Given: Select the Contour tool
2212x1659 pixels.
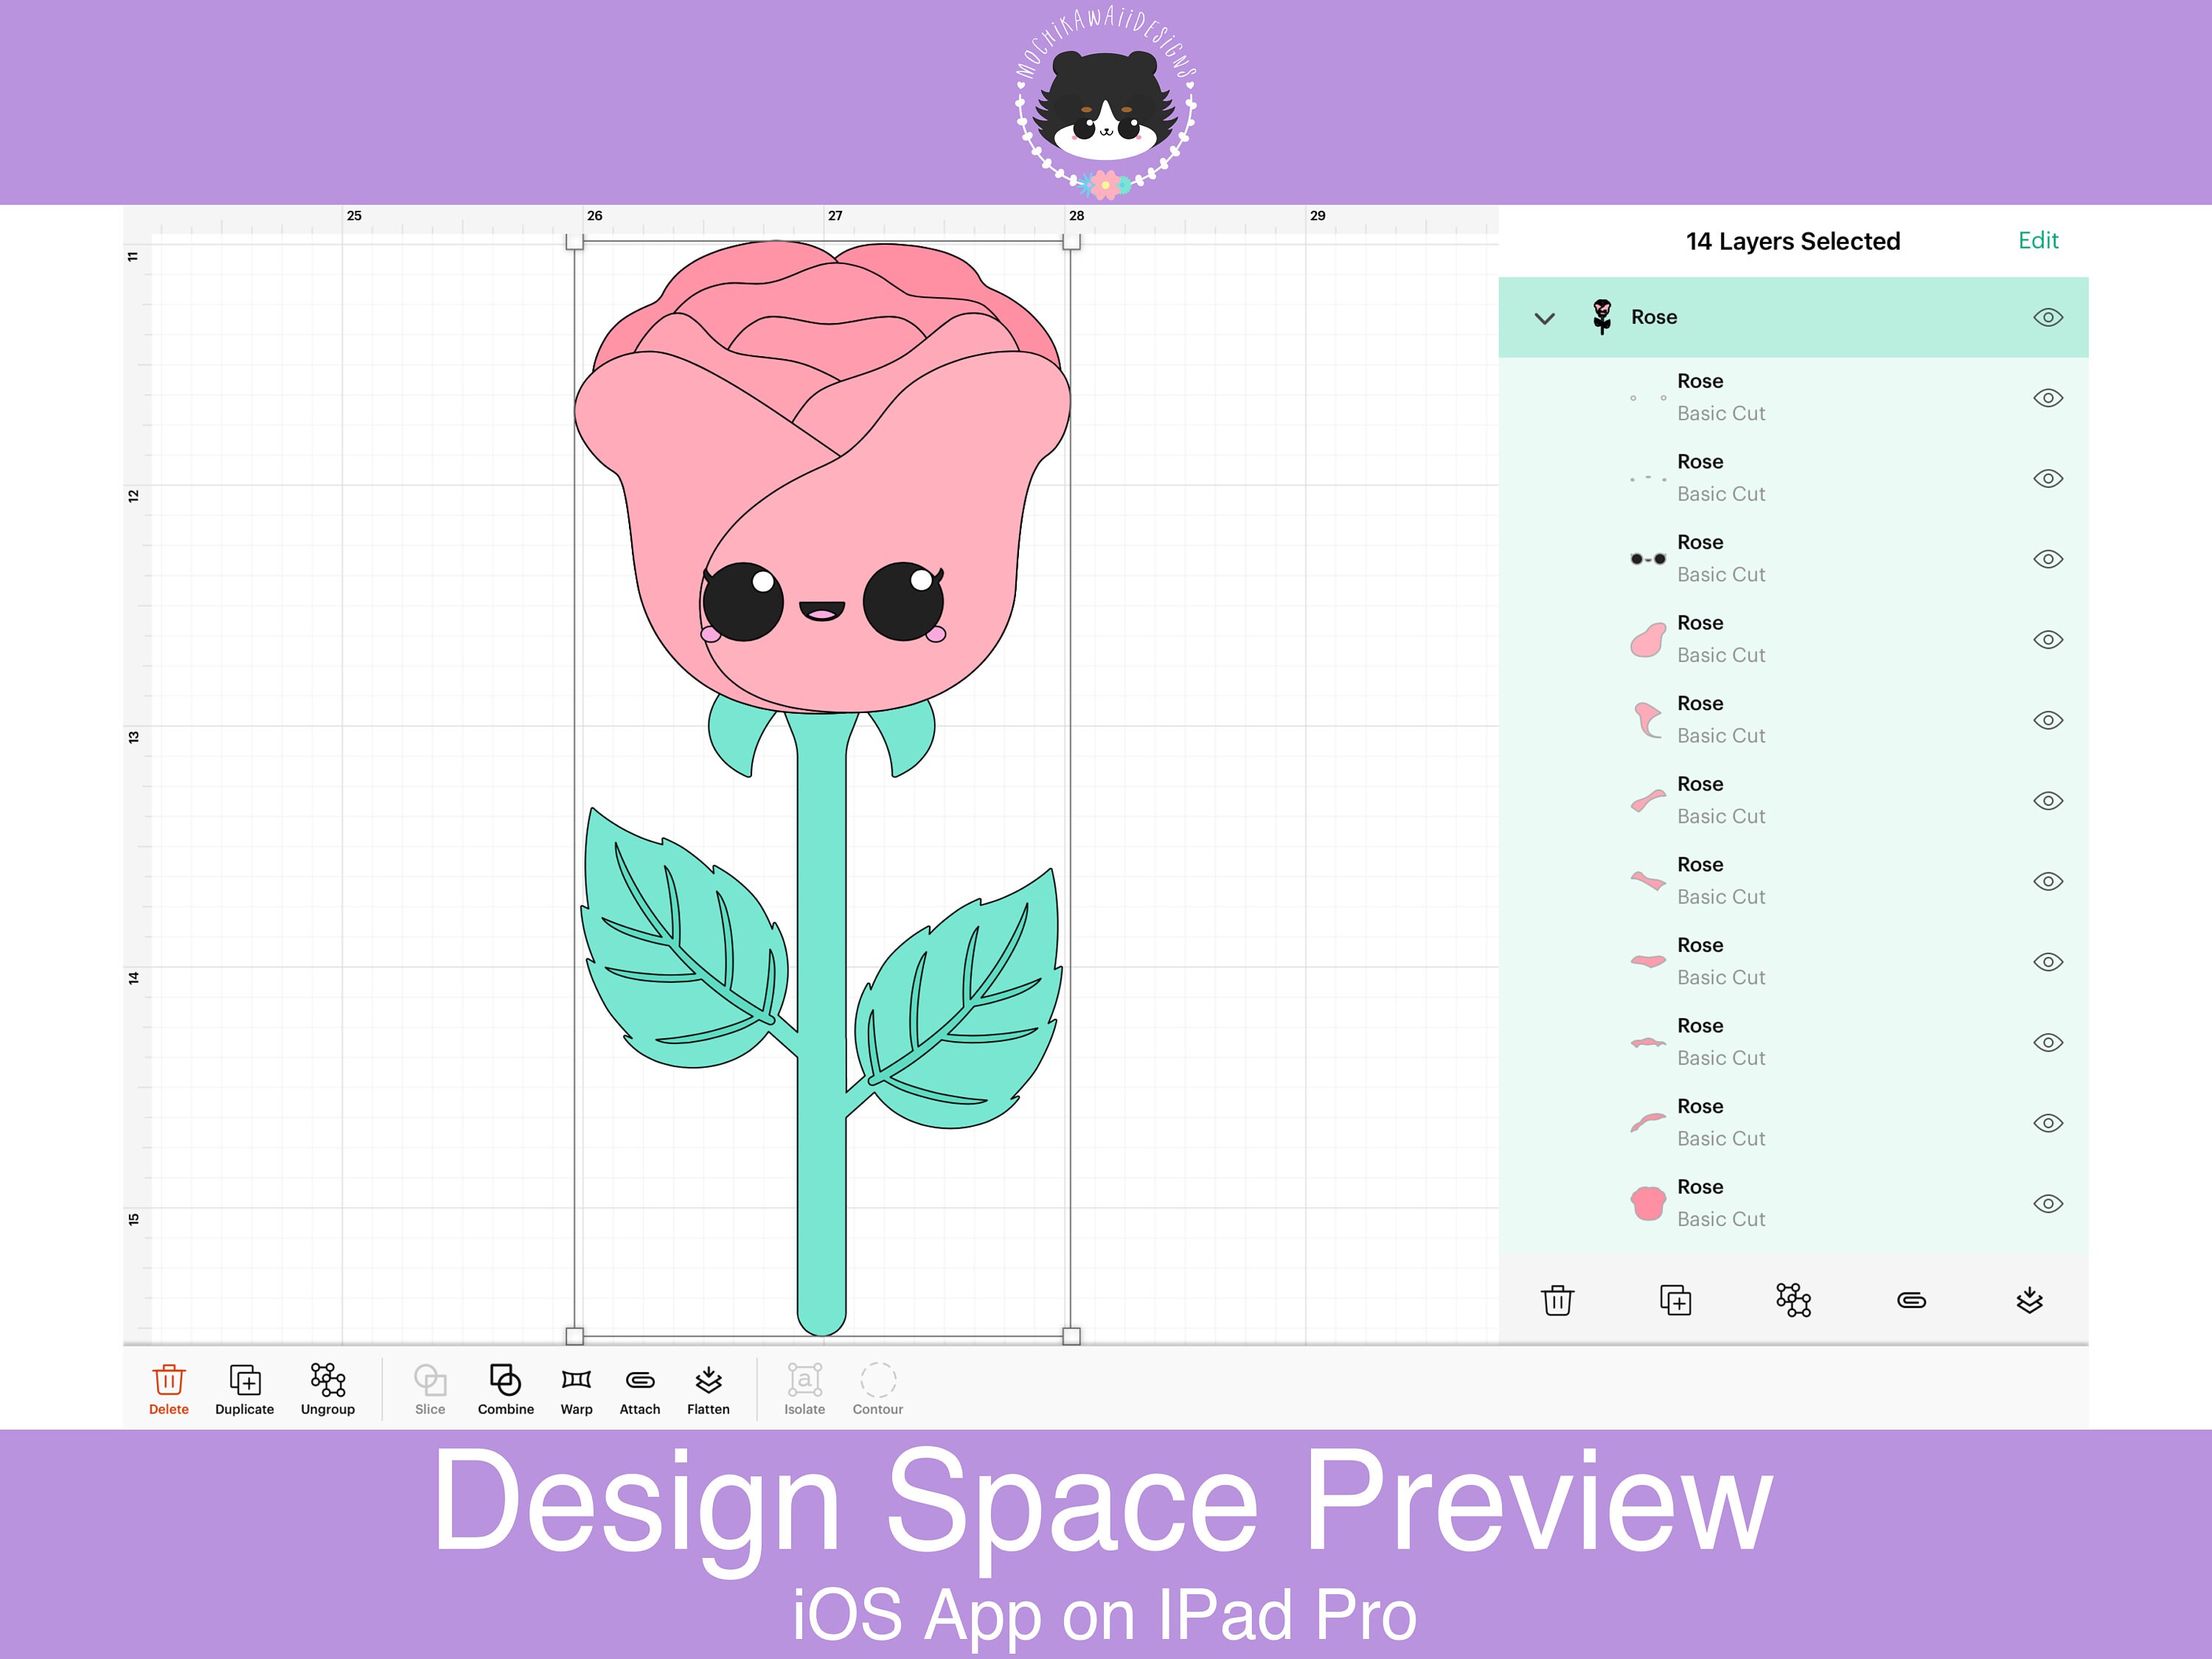Looking at the screenshot, I should click(878, 1388).
